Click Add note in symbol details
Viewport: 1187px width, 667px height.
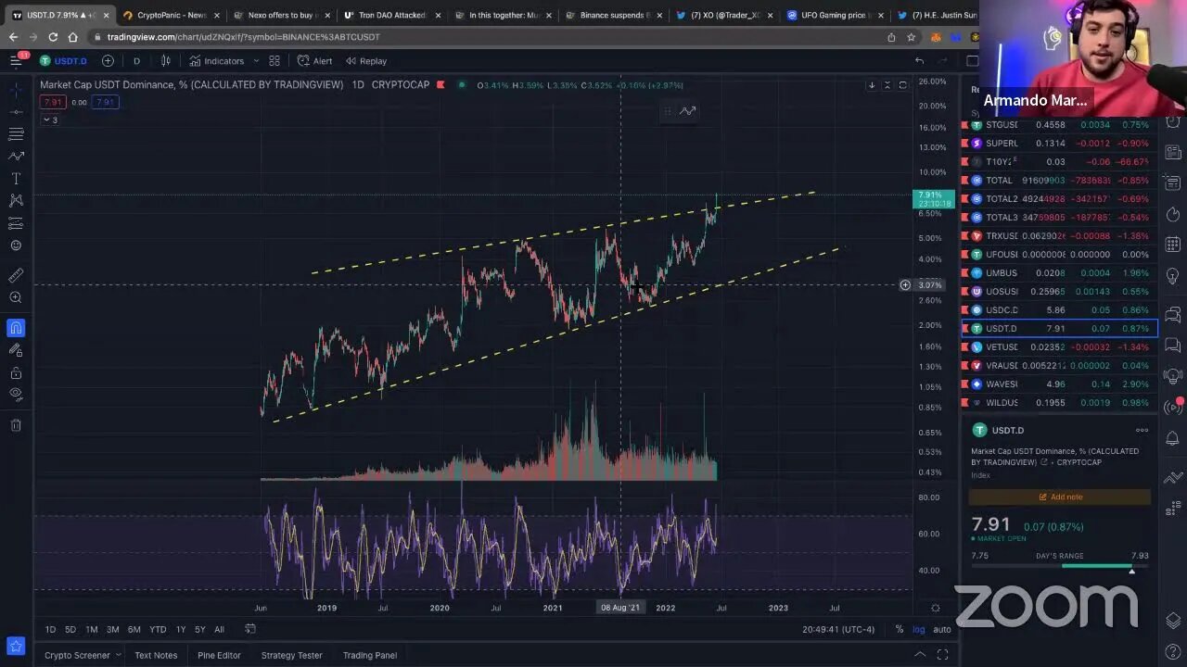(x=1060, y=497)
